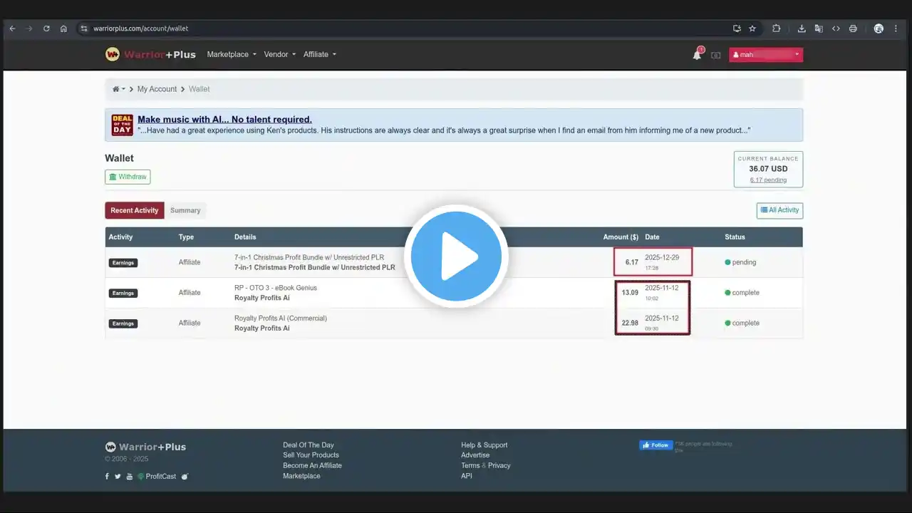Viewport: 912px width, 513px height.
Task: Open the Vendor dropdown menu
Action: (279, 54)
